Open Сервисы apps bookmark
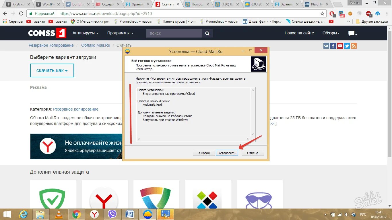The width and height of the screenshot is (392, 220). 13,21
